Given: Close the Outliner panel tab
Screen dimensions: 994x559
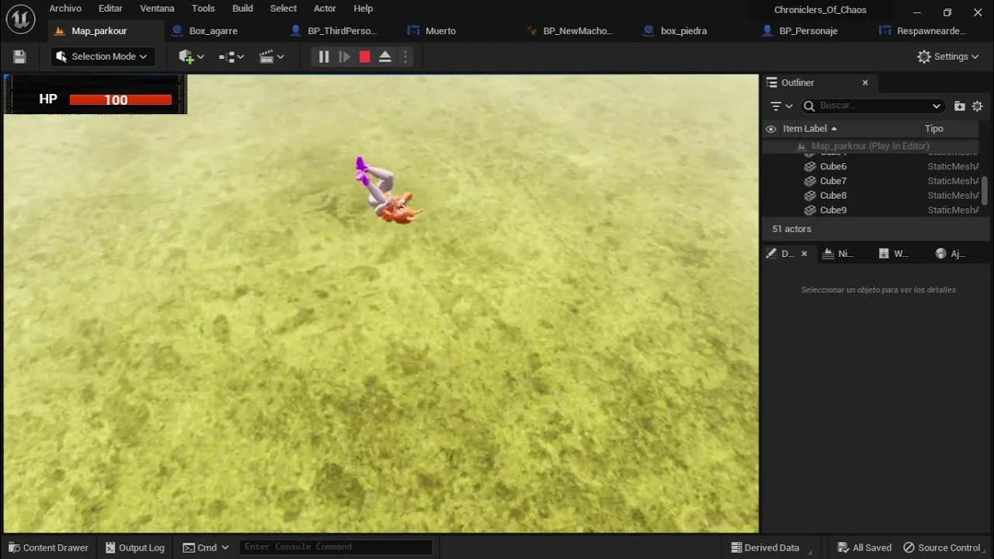Looking at the screenshot, I should click(865, 83).
